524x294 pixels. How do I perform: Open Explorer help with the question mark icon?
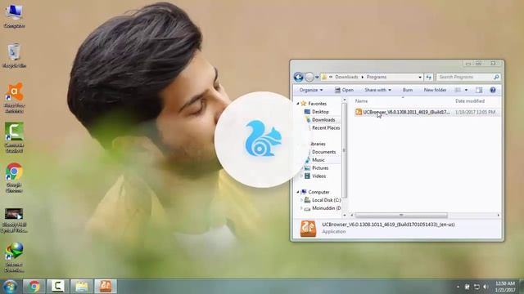pyautogui.click(x=493, y=90)
